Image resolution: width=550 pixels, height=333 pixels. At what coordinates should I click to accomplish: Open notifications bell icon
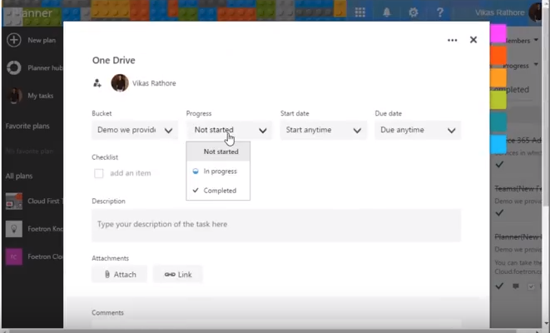pyautogui.click(x=387, y=12)
